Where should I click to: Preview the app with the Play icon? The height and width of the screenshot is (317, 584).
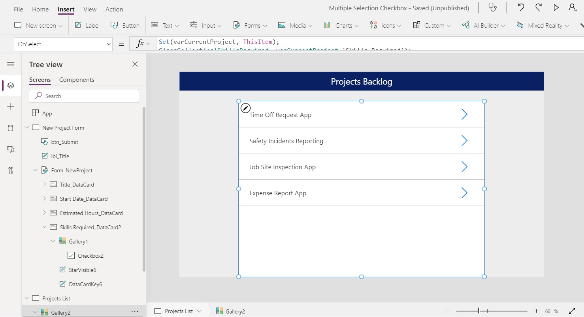pyautogui.click(x=556, y=7)
